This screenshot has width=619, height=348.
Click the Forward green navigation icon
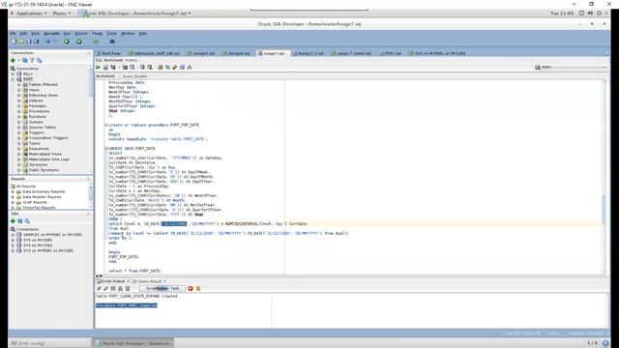79,42
